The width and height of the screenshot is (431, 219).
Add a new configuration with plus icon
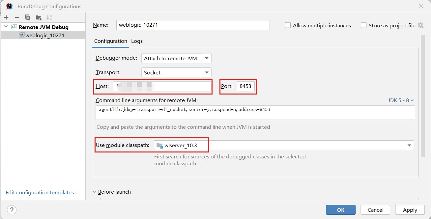click(x=6, y=17)
